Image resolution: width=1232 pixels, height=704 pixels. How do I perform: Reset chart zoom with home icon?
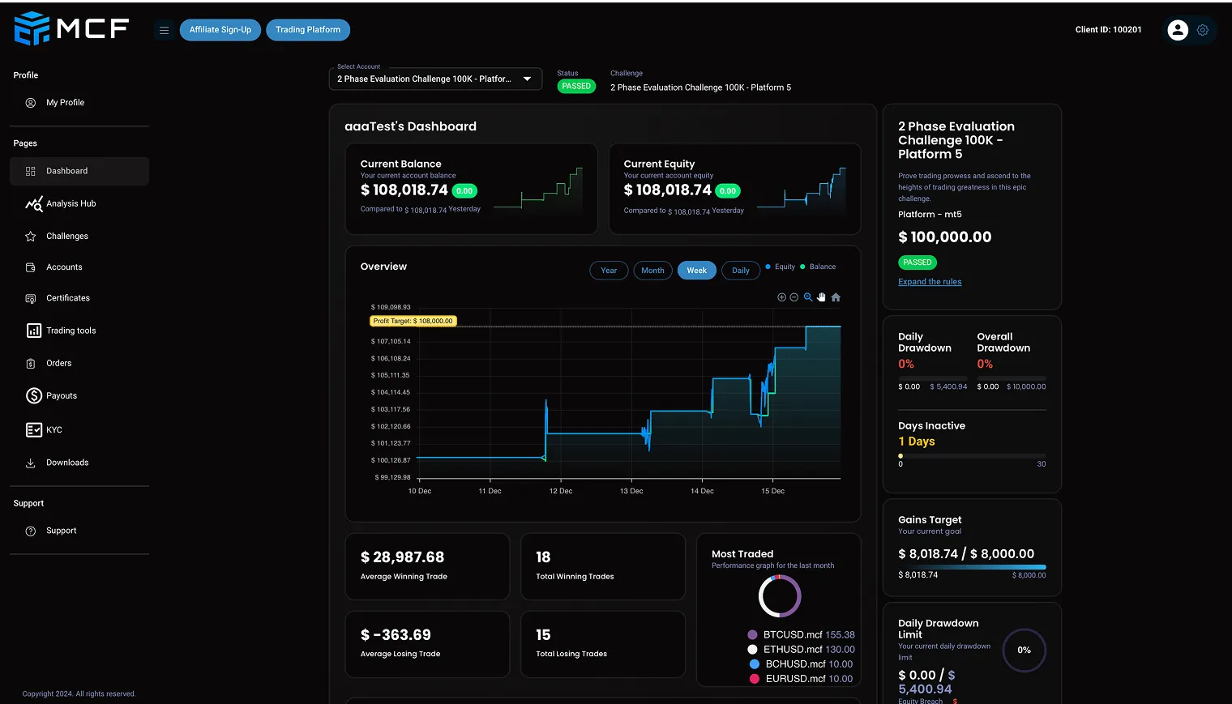tap(836, 297)
